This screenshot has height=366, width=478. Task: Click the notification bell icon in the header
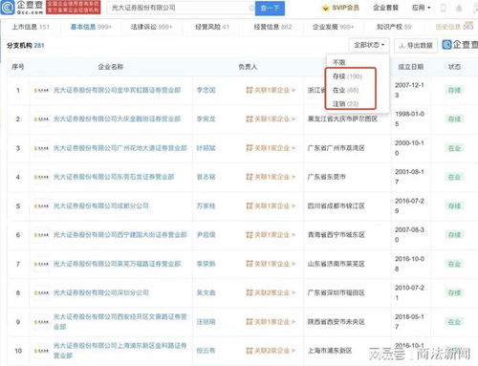(x=459, y=8)
